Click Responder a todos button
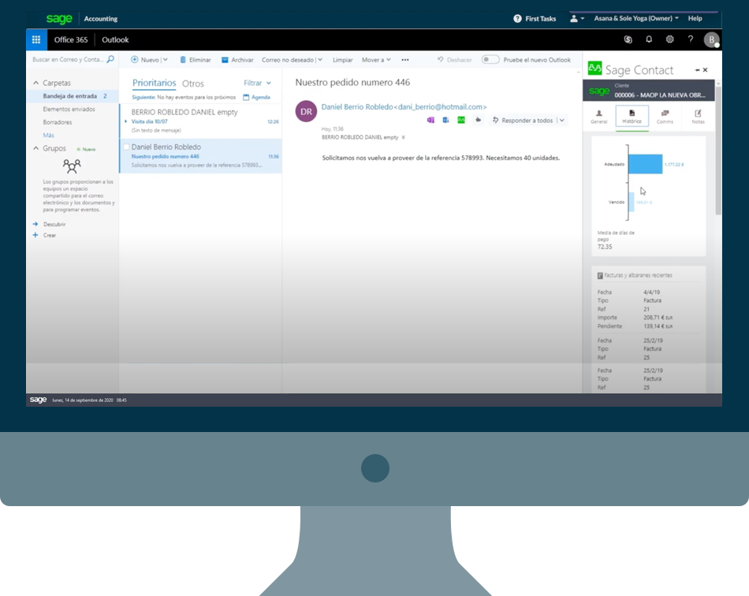The width and height of the screenshot is (749, 596). pos(522,120)
